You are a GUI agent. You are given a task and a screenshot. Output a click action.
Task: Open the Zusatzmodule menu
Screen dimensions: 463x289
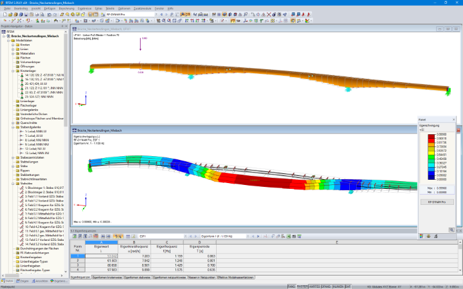[x=142, y=8]
